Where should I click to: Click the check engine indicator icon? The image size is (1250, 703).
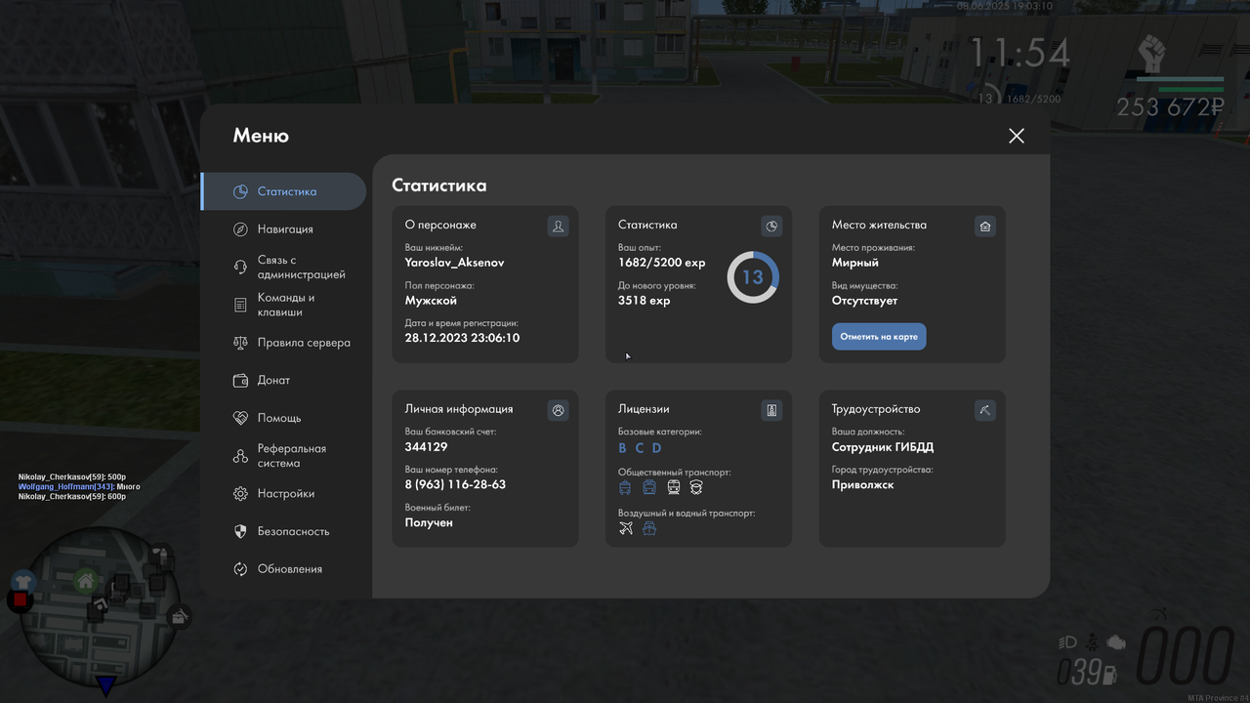coord(1116,642)
